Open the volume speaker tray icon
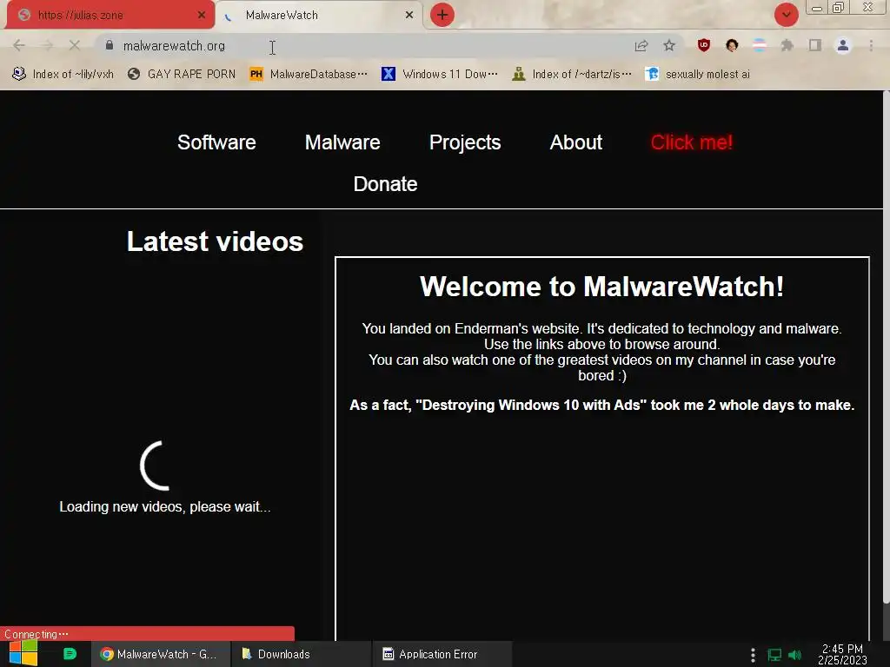The width and height of the screenshot is (890, 667). (x=794, y=655)
